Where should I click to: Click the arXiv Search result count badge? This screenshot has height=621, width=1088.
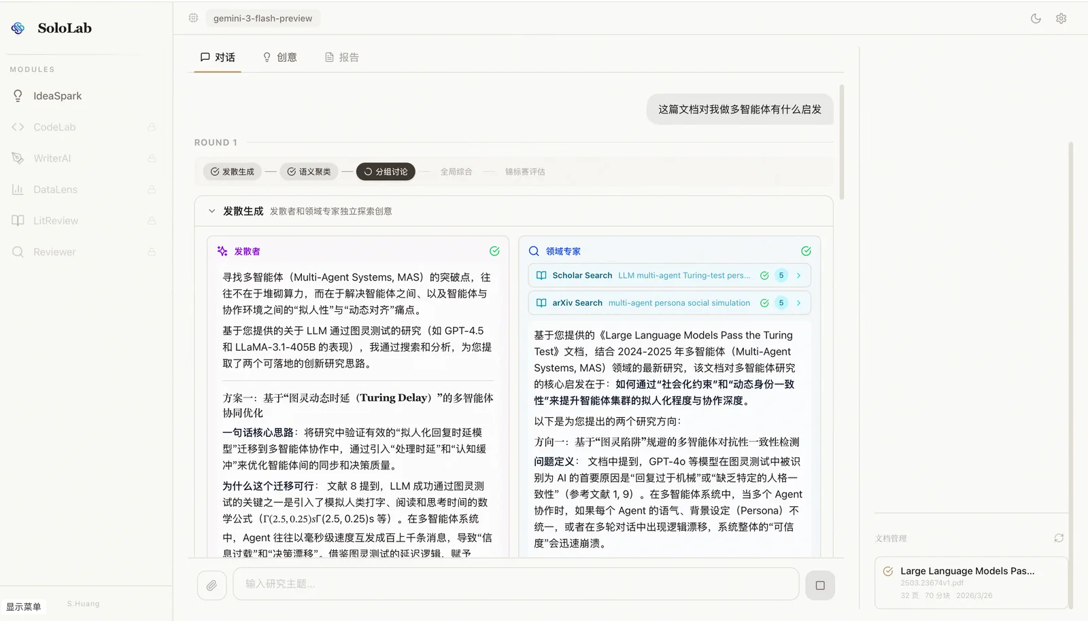tap(781, 303)
